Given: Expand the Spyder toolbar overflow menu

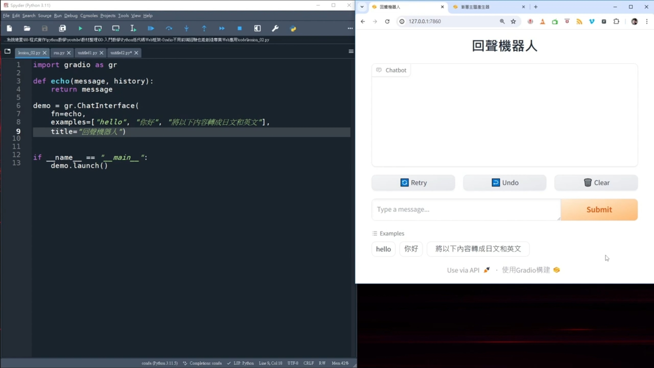Looking at the screenshot, I should pyautogui.click(x=350, y=29).
